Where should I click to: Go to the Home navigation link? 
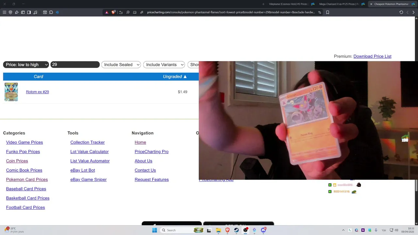pos(140,142)
